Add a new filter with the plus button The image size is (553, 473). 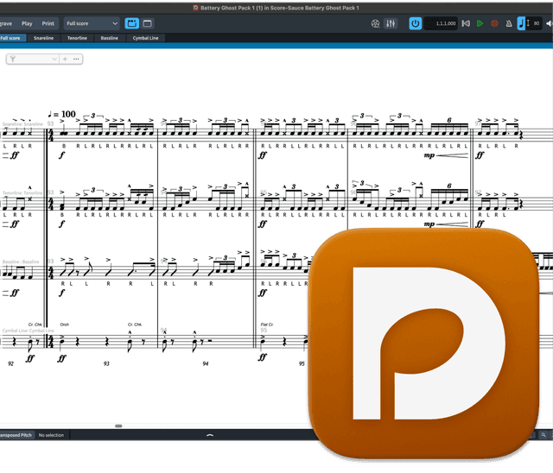click(x=65, y=60)
